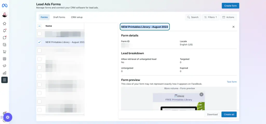Open the Settings gear in sidebar
This screenshot has width=266, height=124.
[4, 113]
